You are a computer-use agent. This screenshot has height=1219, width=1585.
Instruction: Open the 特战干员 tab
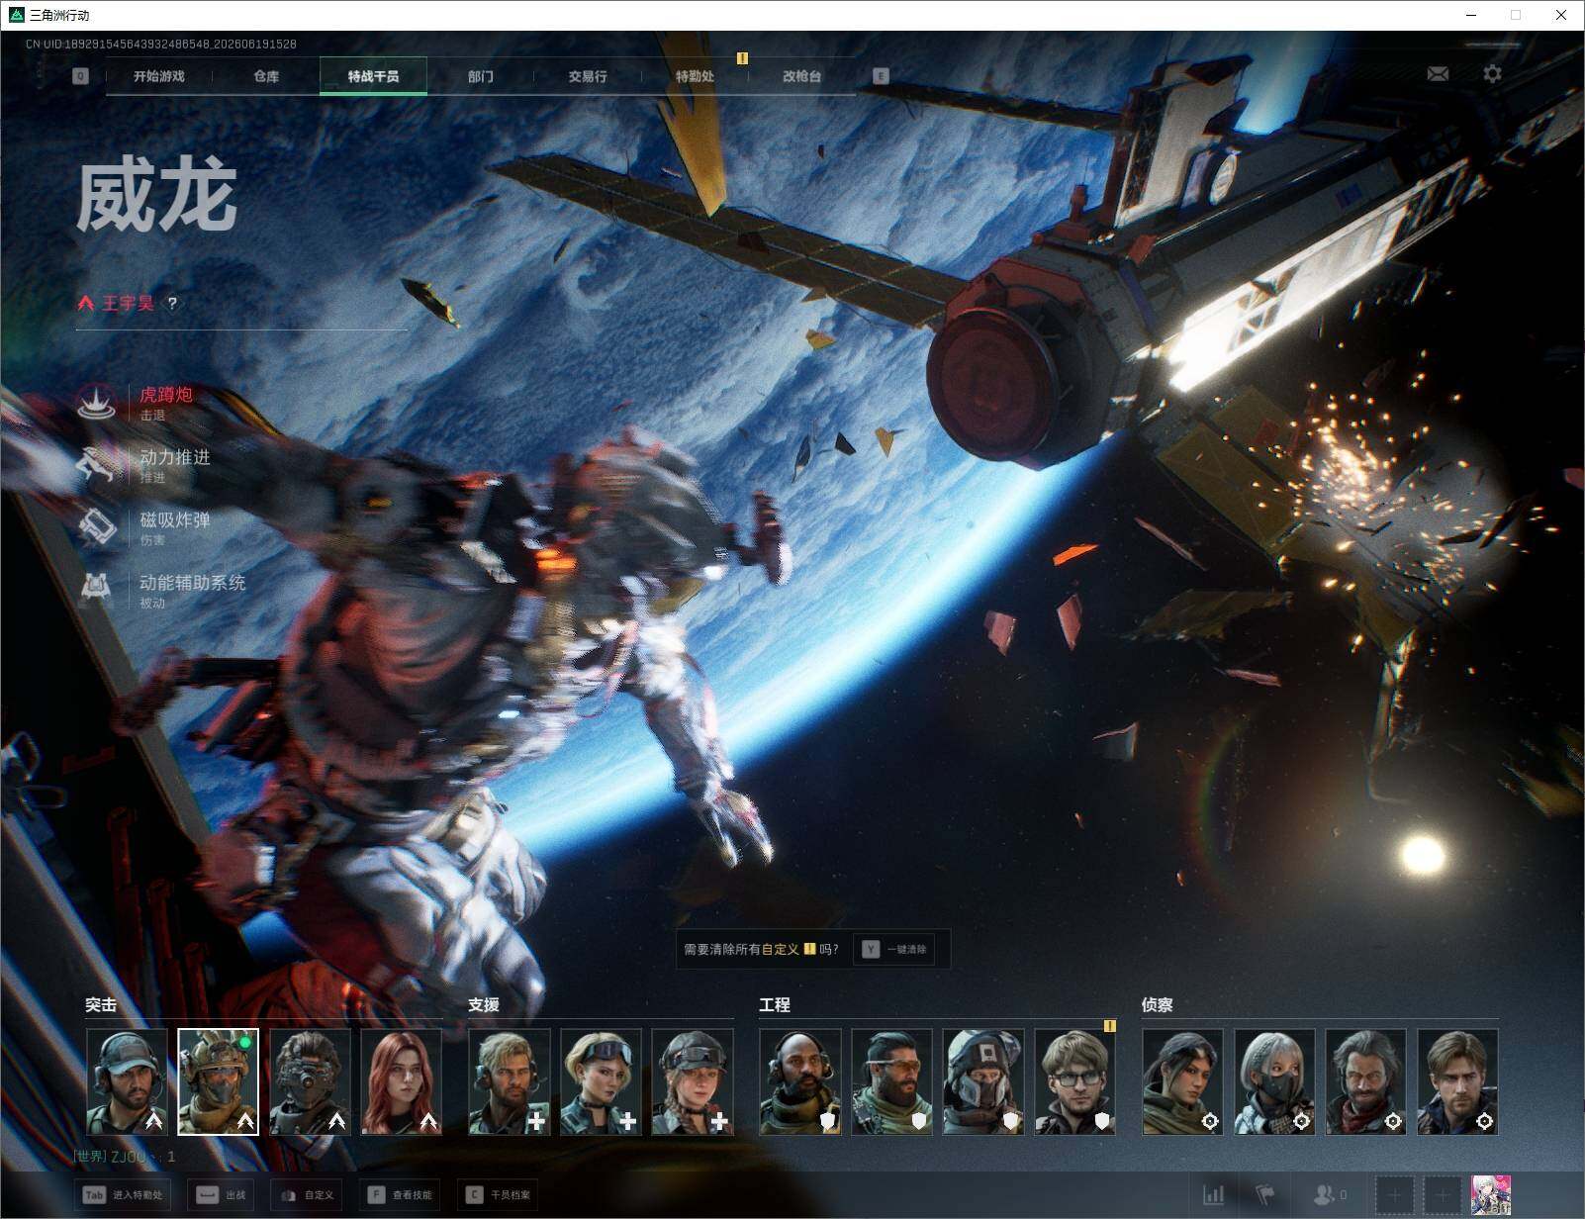(x=373, y=76)
